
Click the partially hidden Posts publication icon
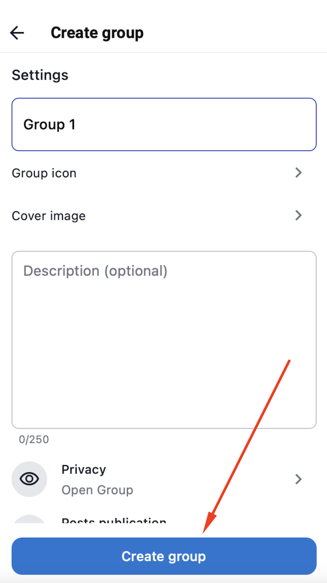click(x=29, y=519)
